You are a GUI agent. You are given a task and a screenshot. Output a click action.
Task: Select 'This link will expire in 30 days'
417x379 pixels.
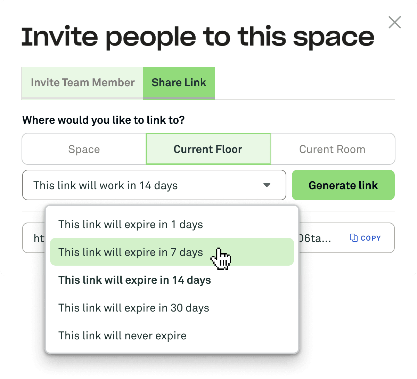(x=134, y=308)
